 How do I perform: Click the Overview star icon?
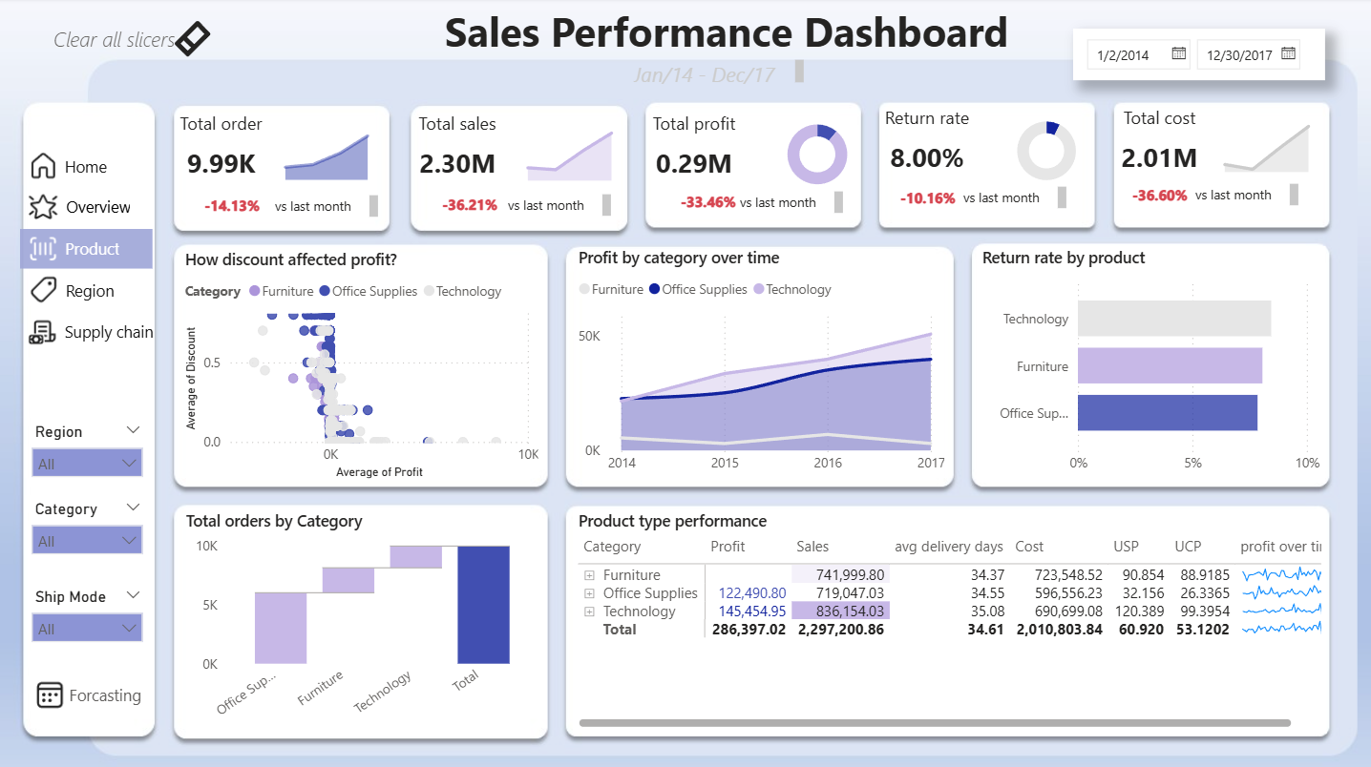(43, 207)
